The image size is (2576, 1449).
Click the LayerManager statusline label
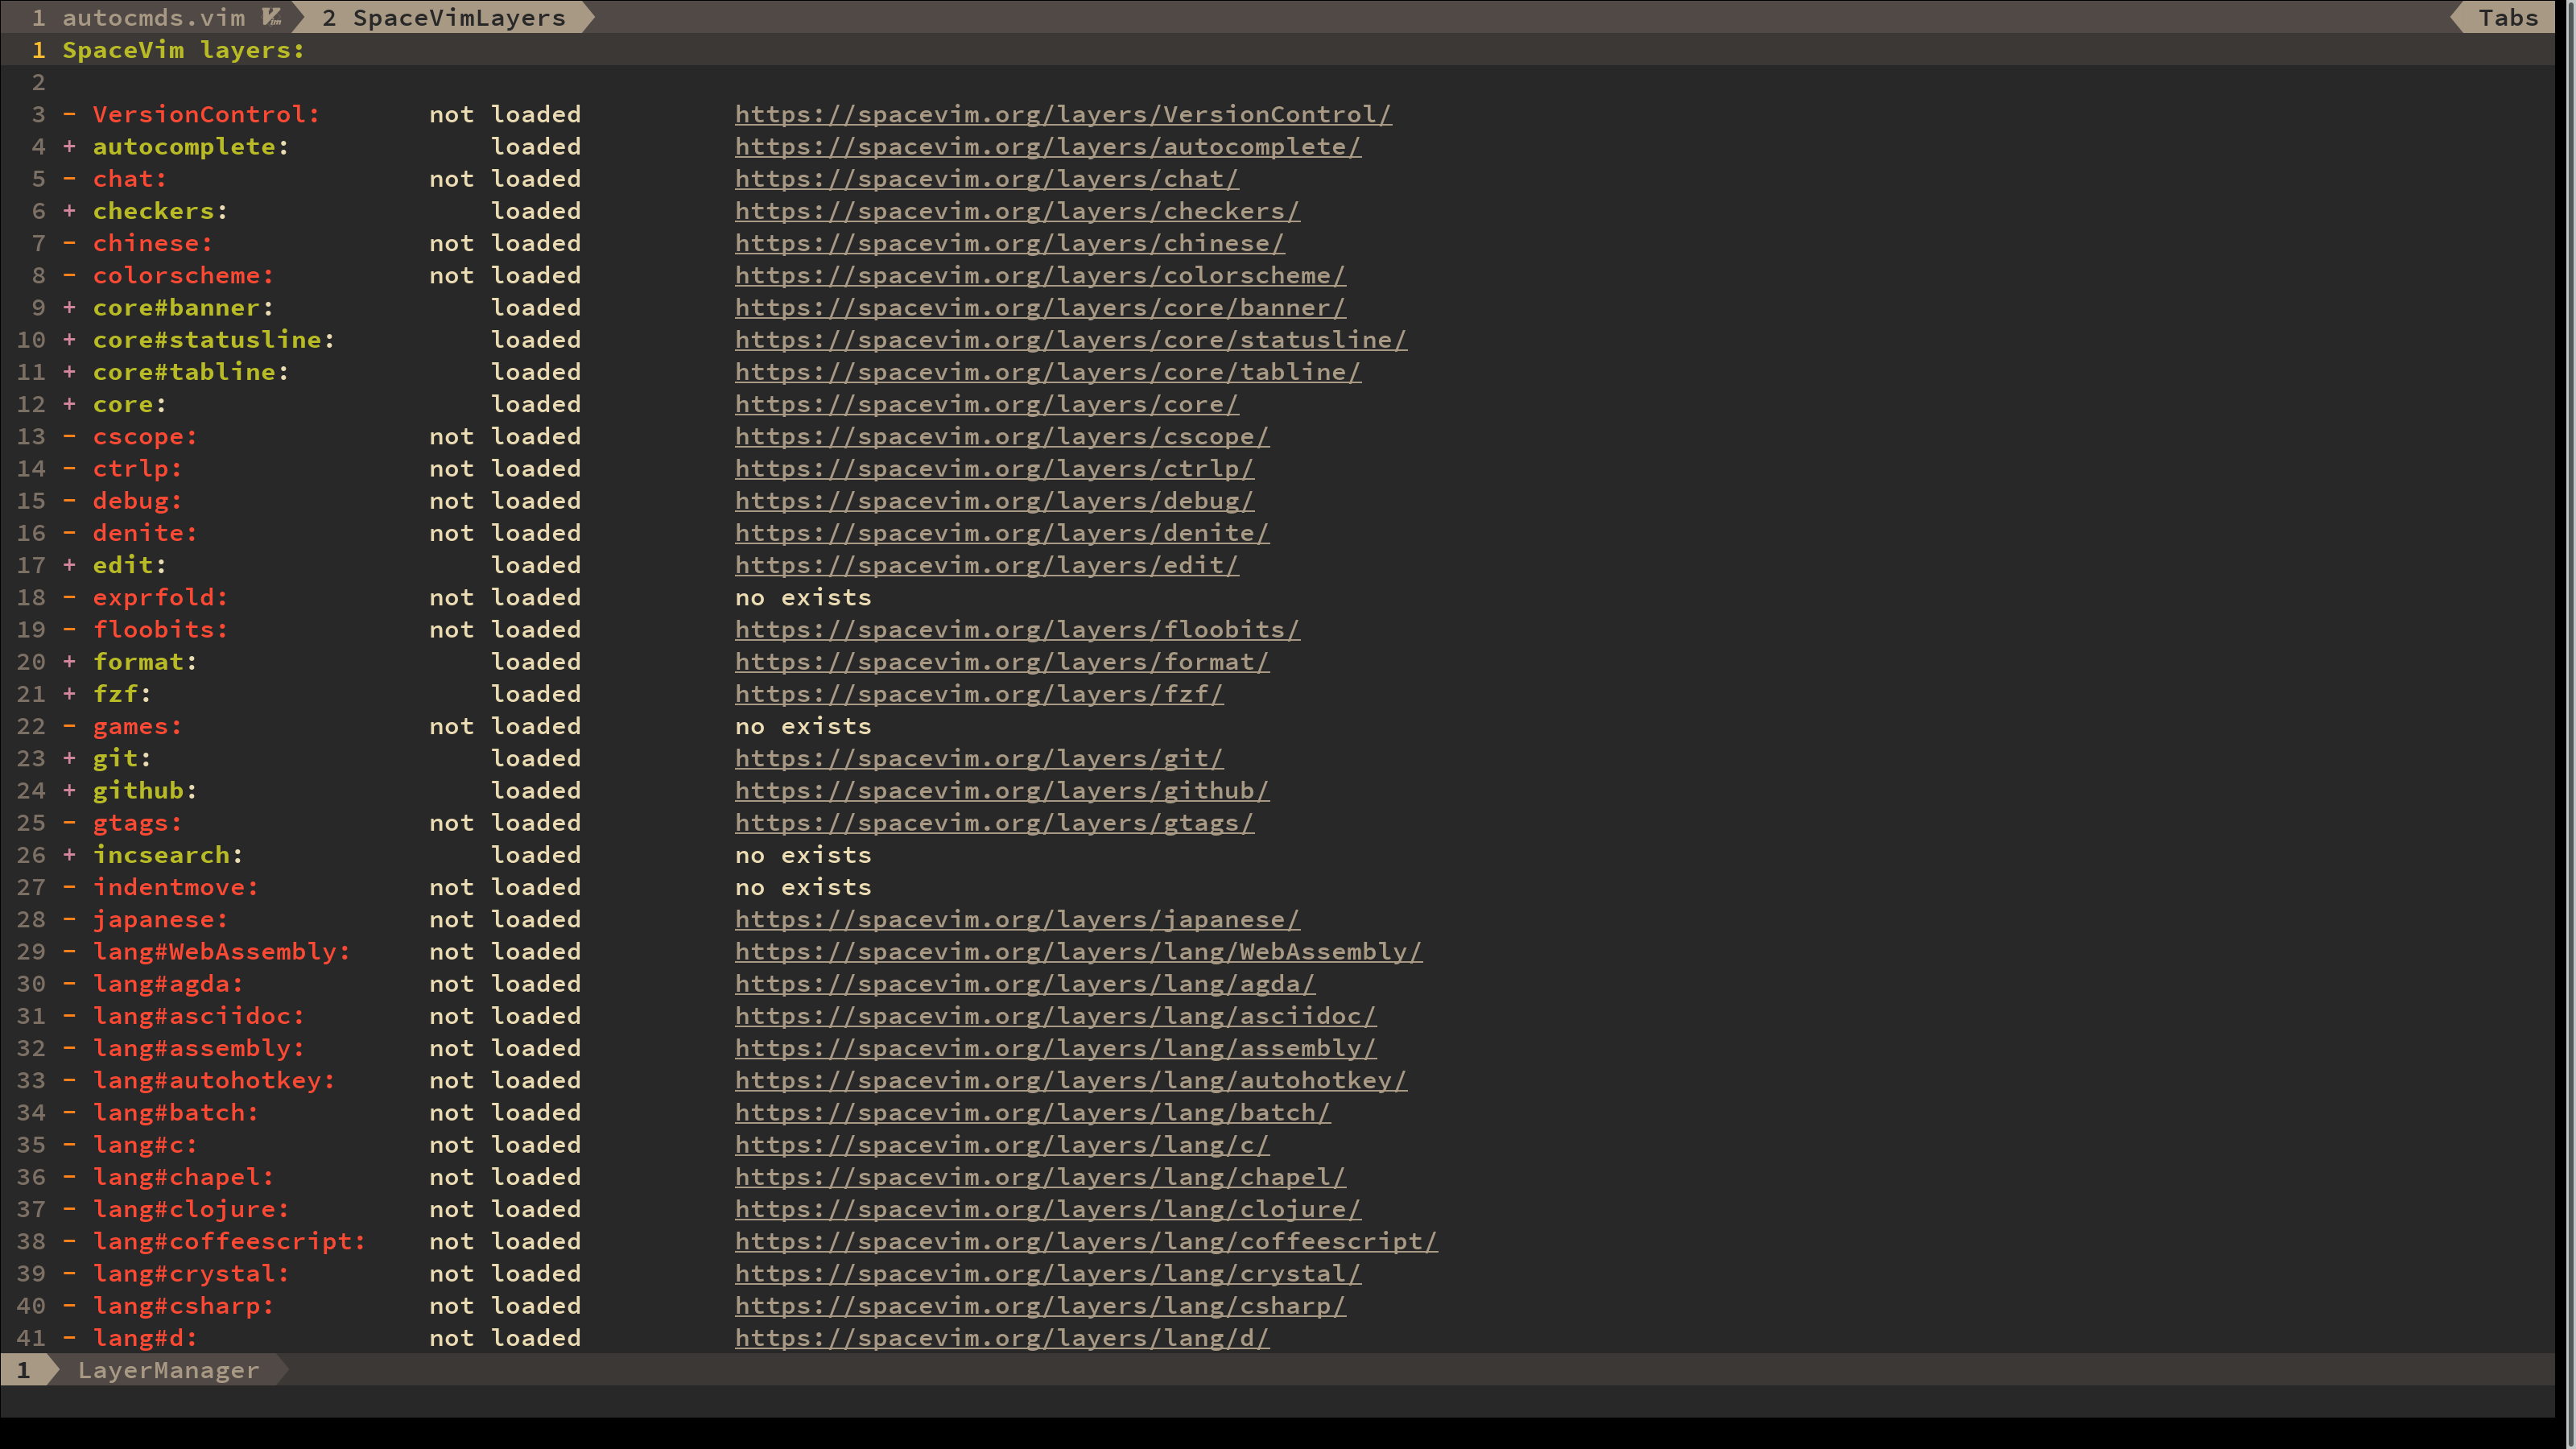pos(168,1370)
